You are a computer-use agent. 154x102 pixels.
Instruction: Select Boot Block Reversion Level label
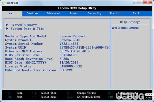pos(30,59)
